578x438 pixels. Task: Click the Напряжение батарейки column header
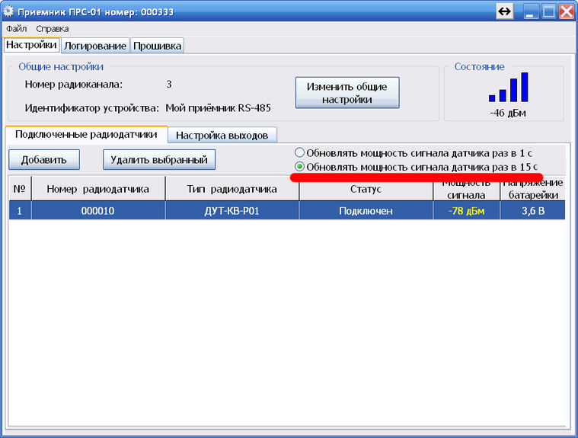[533, 189]
